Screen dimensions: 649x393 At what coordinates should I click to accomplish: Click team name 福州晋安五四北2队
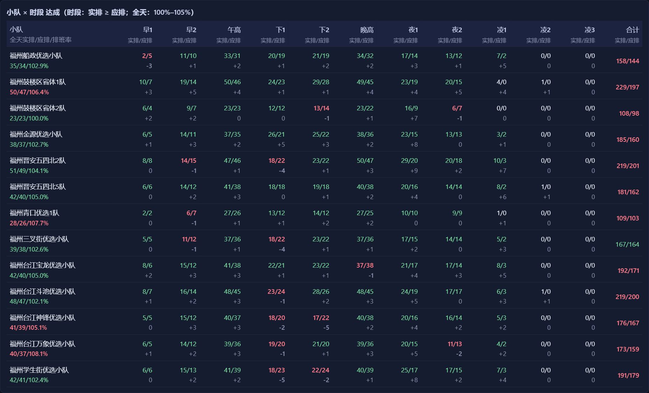tap(38, 160)
